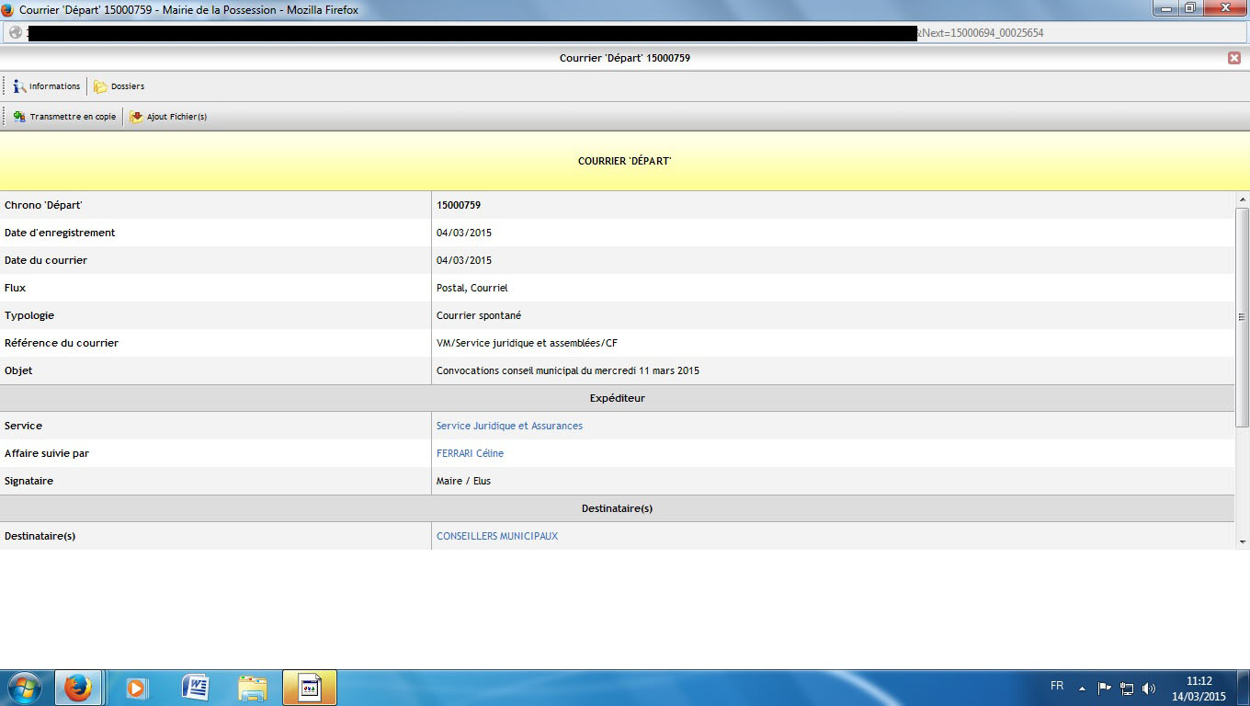Viewport: 1250px width, 706px height.
Task: Click the Destinataire(s) section header
Action: click(618, 508)
